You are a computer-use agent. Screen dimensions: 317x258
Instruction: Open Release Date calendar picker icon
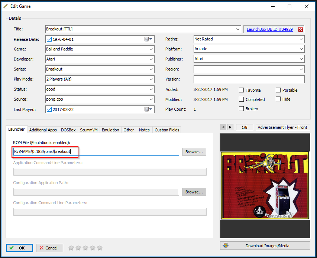[x=148, y=39]
